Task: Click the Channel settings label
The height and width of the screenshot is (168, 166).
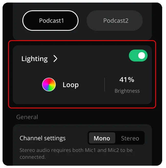Action: coord(42,138)
